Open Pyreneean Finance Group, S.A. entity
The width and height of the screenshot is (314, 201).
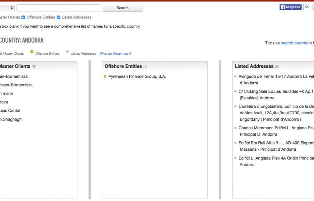point(137,77)
